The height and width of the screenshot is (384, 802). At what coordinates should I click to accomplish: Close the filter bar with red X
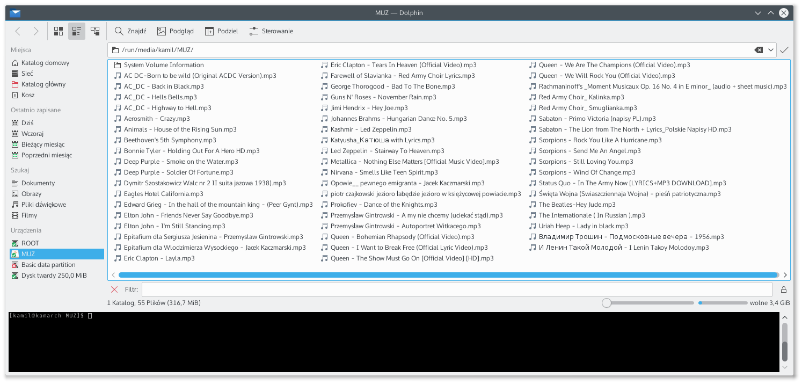point(114,289)
